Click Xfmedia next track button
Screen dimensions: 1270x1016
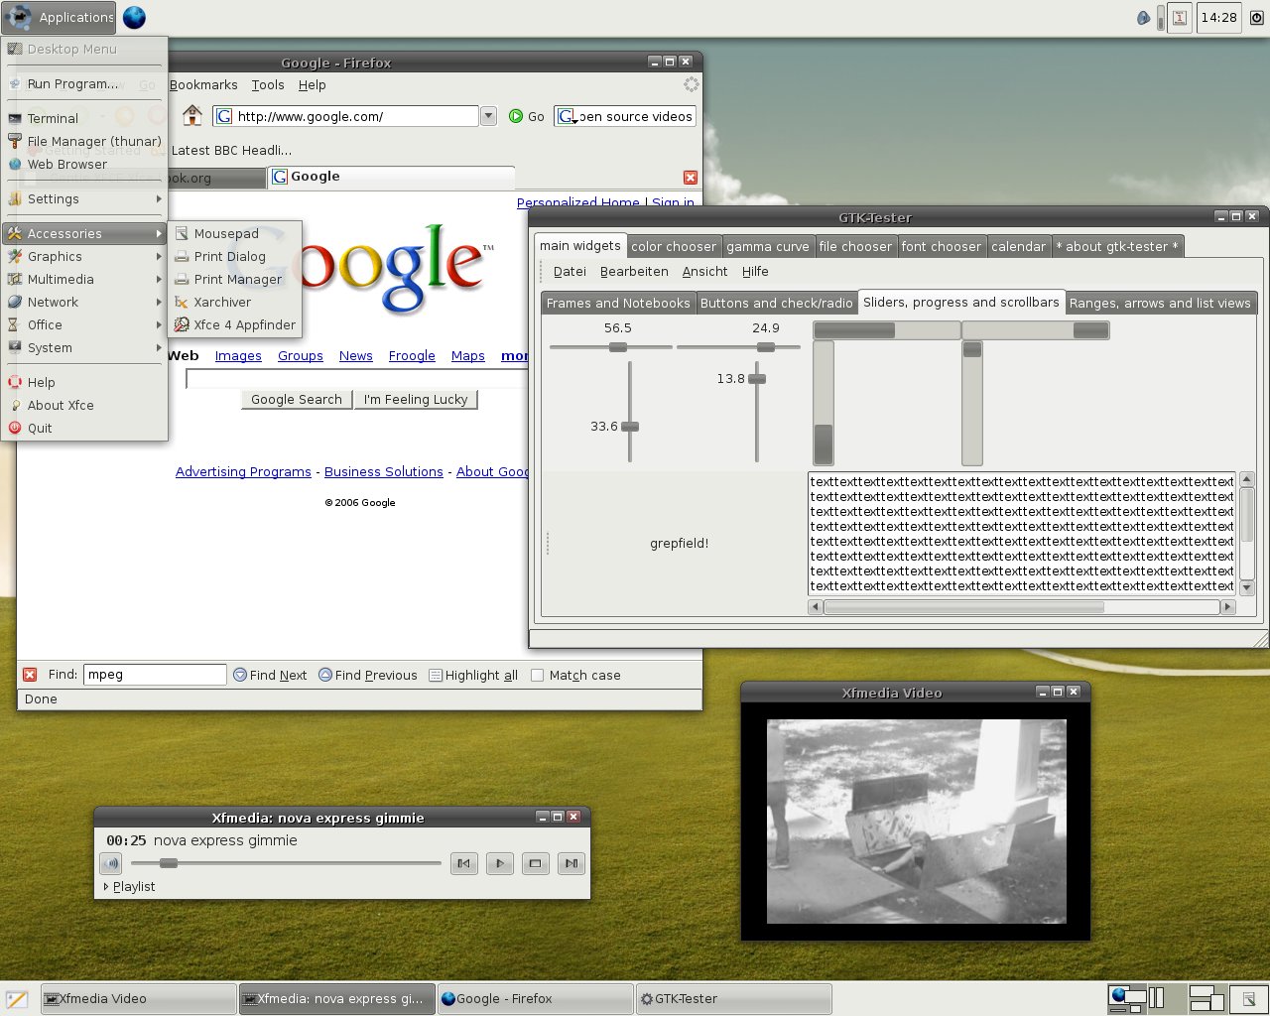pos(571,863)
